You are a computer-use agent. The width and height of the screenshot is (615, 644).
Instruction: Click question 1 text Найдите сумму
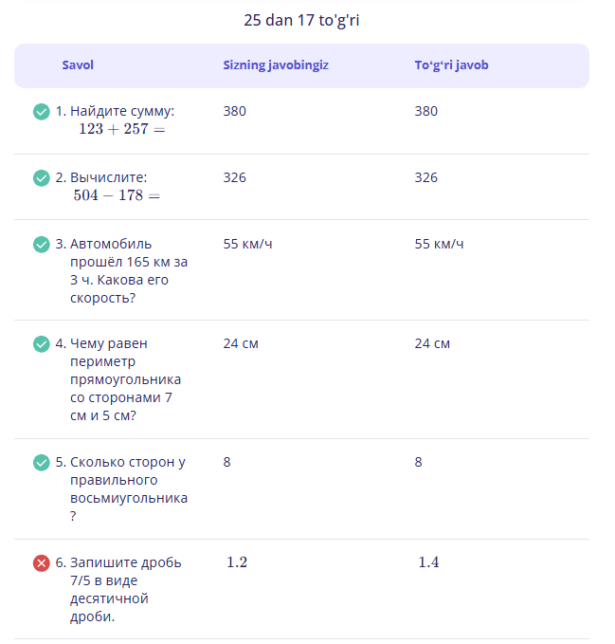(121, 112)
